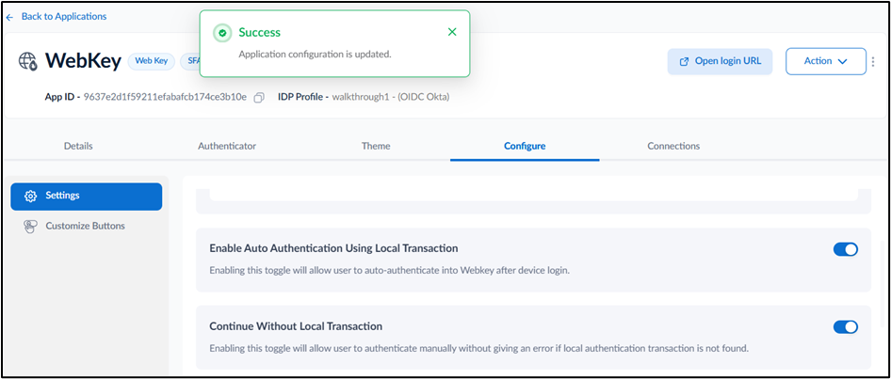Open the Action dropdown menu
Viewport: 891px width, 379px height.
click(826, 61)
